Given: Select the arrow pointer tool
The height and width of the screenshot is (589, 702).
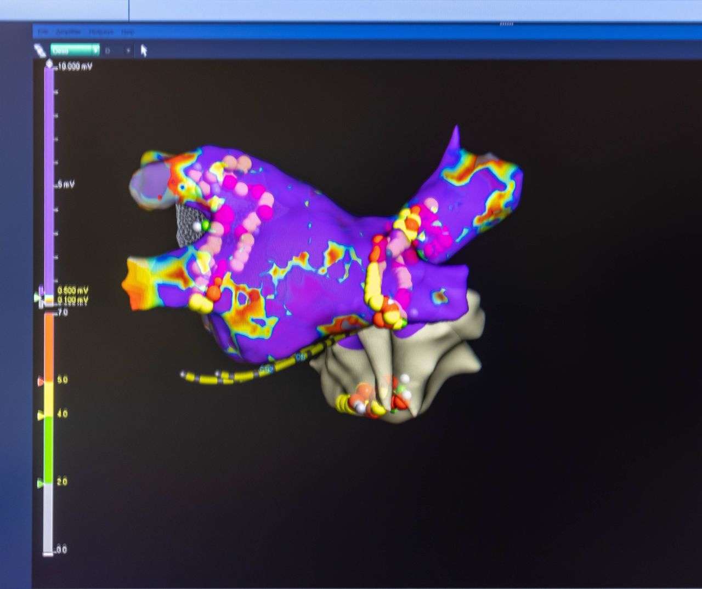Looking at the screenshot, I should click(144, 50).
